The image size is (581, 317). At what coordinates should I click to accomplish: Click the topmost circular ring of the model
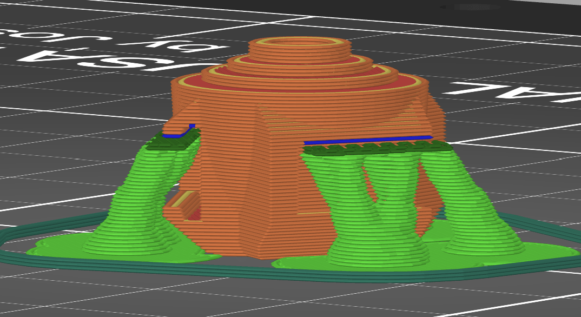tap(299, 42)
